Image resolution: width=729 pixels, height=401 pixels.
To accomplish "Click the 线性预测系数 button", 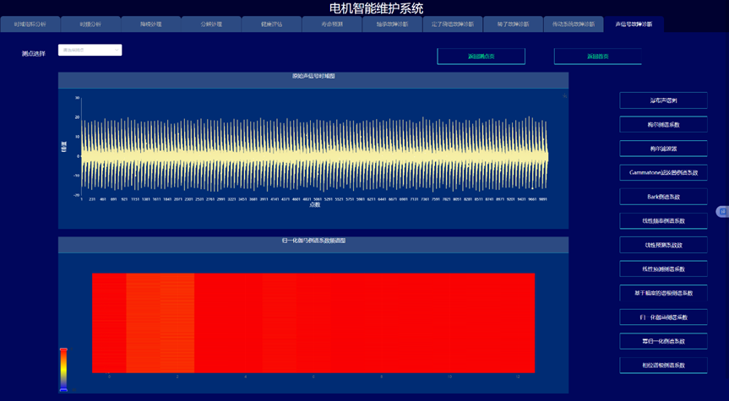I will click(663, 245).
